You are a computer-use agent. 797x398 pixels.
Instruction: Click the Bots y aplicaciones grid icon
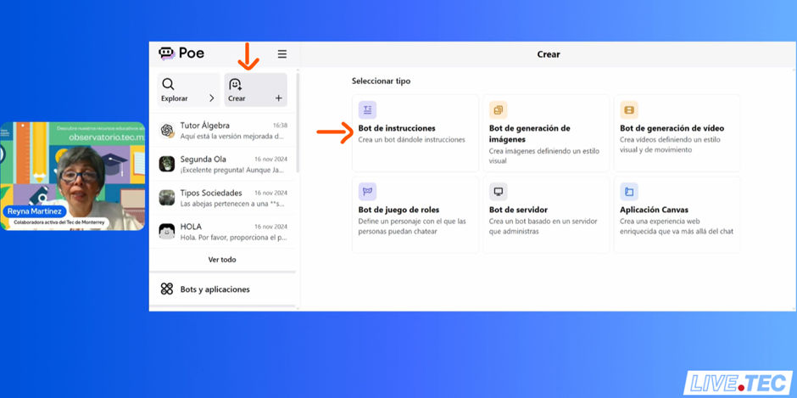tap(167, 289)
